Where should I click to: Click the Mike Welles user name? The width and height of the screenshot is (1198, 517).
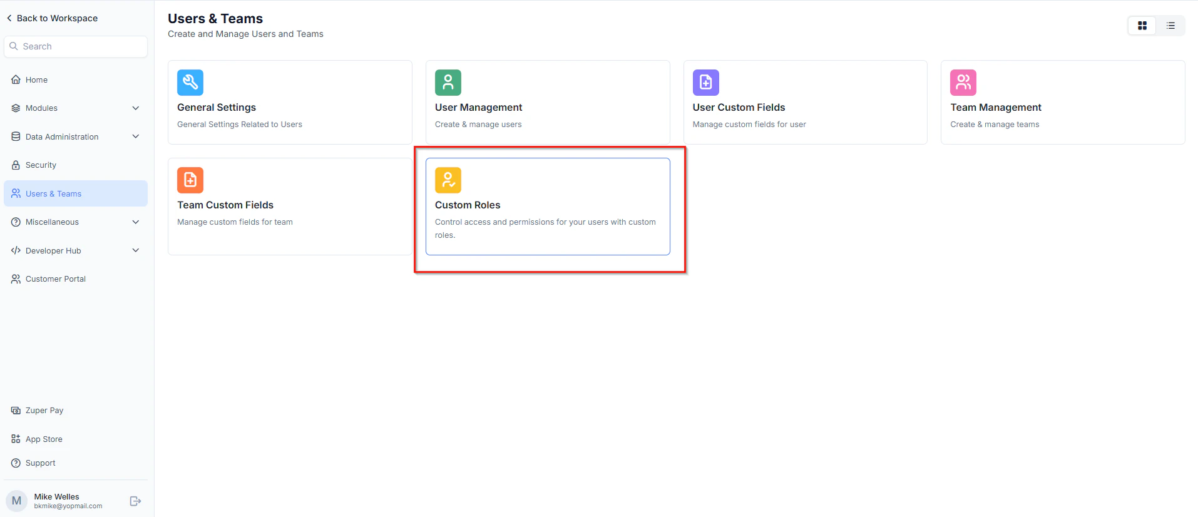56,496
